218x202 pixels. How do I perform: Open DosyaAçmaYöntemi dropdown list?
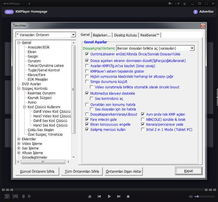point(192,48)
